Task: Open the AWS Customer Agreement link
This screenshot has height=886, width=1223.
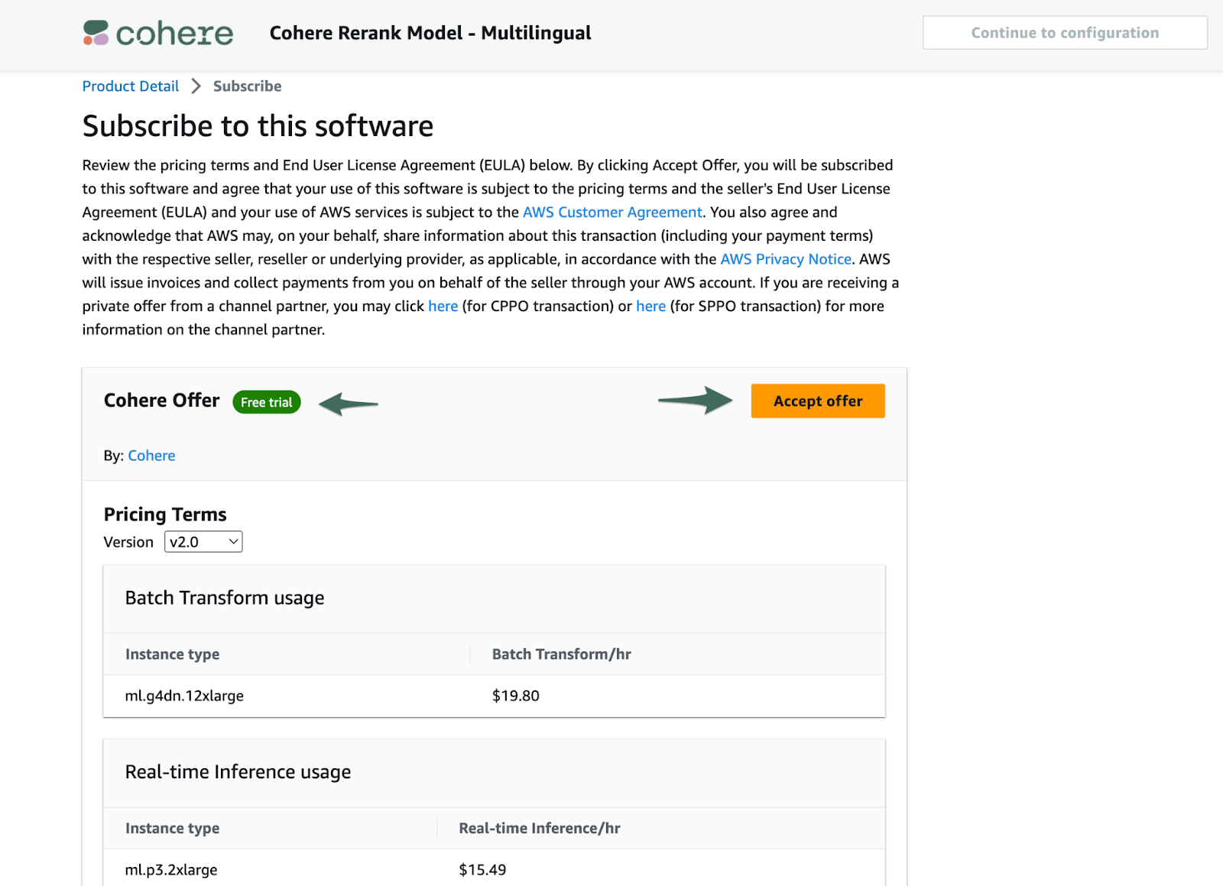Action: [612, 213]
